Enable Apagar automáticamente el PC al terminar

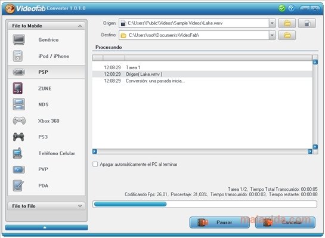tap(95, 165)
